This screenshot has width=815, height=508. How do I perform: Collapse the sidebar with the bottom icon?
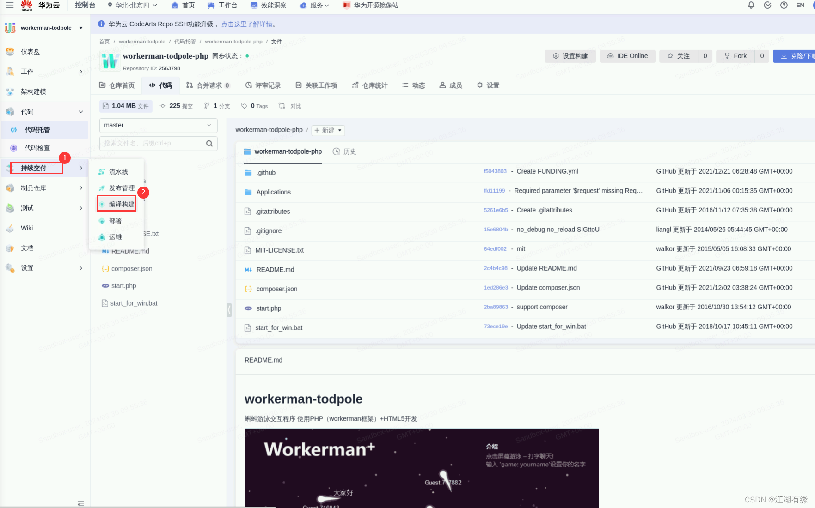pyautogui.click(x=81, y=503)
